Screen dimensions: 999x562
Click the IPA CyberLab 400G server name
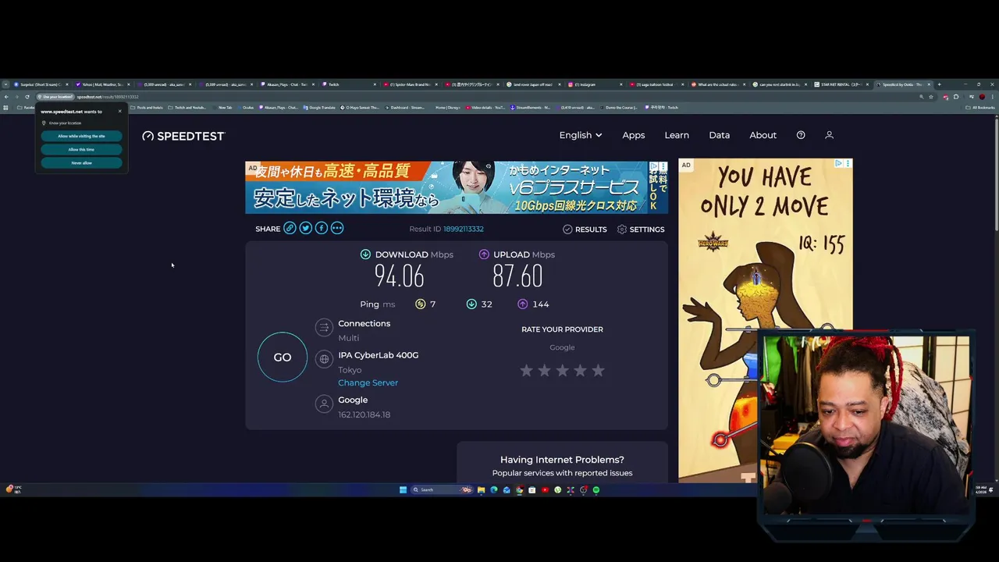(x=379, y=355)
